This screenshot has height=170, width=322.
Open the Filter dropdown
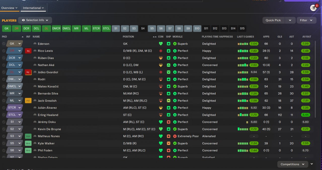point(306,20)
